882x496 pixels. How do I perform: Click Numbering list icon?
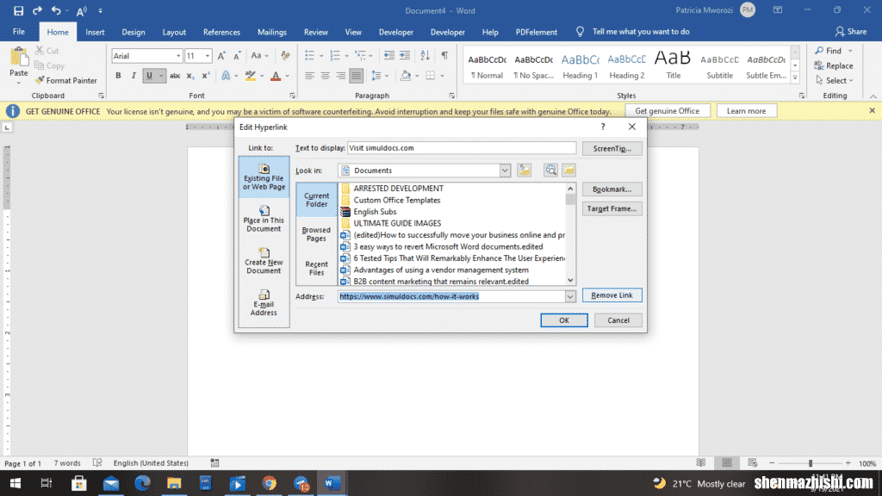click(335, 55)
